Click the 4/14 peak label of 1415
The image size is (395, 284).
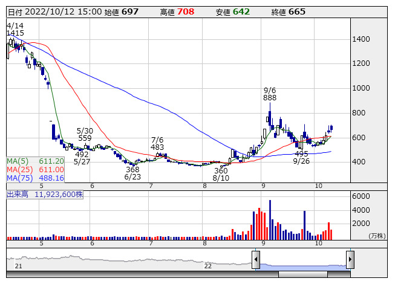15,33
